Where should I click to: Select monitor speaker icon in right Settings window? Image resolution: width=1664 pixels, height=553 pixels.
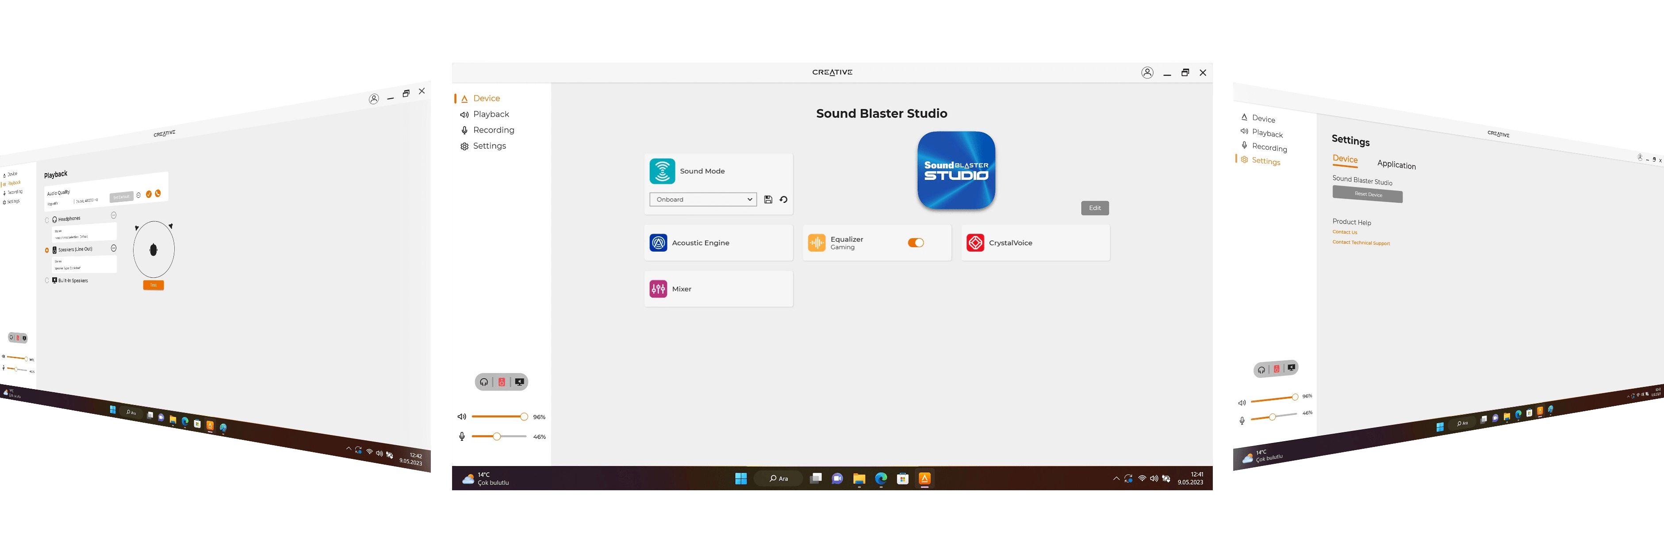point(1291,367)
